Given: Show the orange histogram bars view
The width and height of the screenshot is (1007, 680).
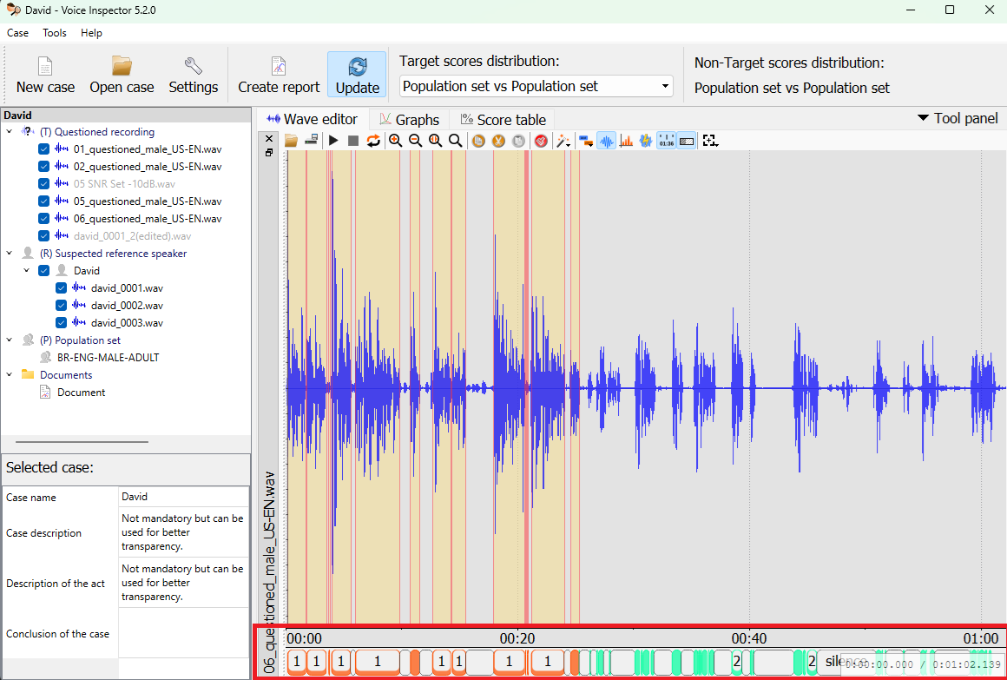Looking at the screenshot, I should pos(626,141).
